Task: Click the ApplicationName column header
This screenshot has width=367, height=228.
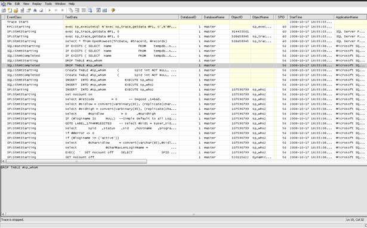Action: (350, 17)
